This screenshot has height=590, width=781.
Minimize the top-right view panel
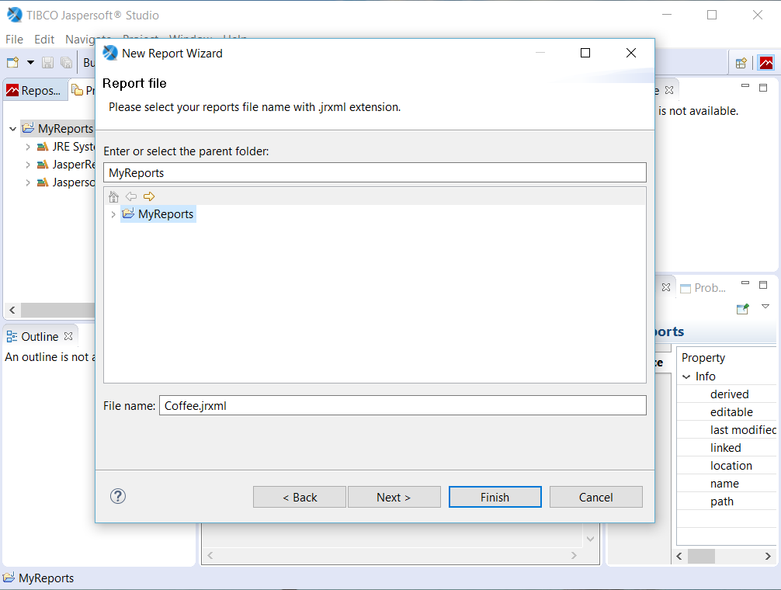pyautogui.click(x=745, y=86)
